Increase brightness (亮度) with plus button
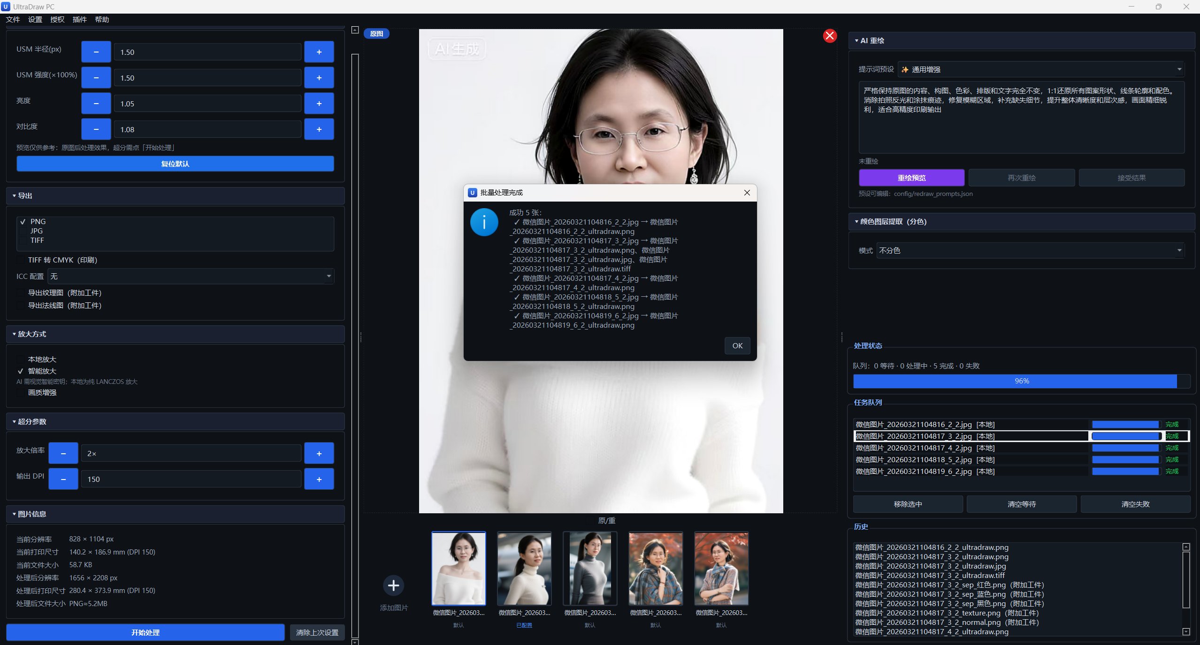 click(319, 104)
